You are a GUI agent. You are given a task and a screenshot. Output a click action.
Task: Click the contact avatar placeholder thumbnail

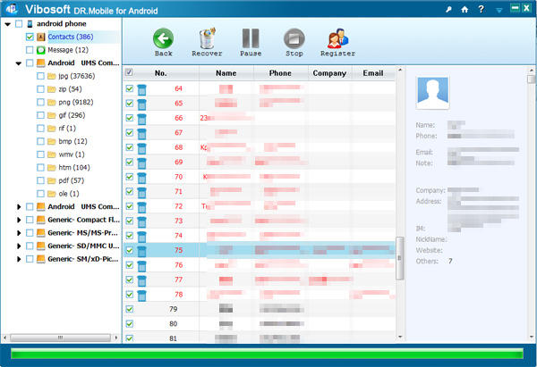432,93
